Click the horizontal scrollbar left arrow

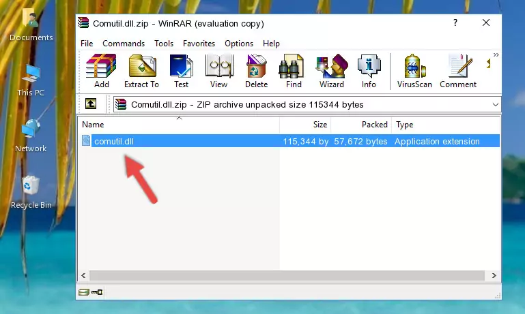click(x=83, y=276)
